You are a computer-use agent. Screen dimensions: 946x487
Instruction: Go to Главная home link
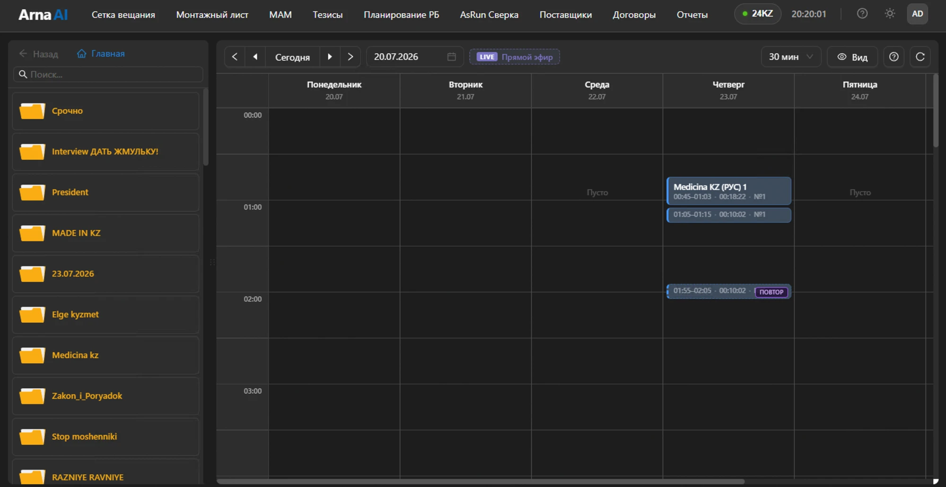click(101, 54)
